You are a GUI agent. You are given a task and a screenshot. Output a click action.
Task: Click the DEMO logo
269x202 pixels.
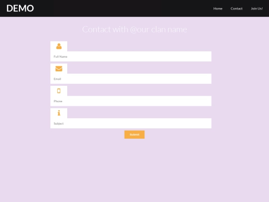coord(20,8)
